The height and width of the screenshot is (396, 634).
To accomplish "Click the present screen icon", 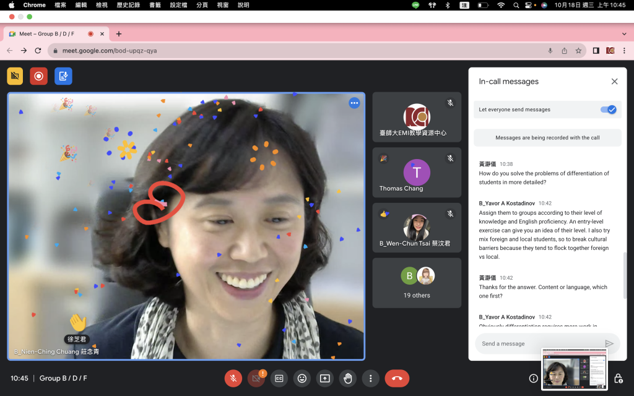I will click(324, 378).
